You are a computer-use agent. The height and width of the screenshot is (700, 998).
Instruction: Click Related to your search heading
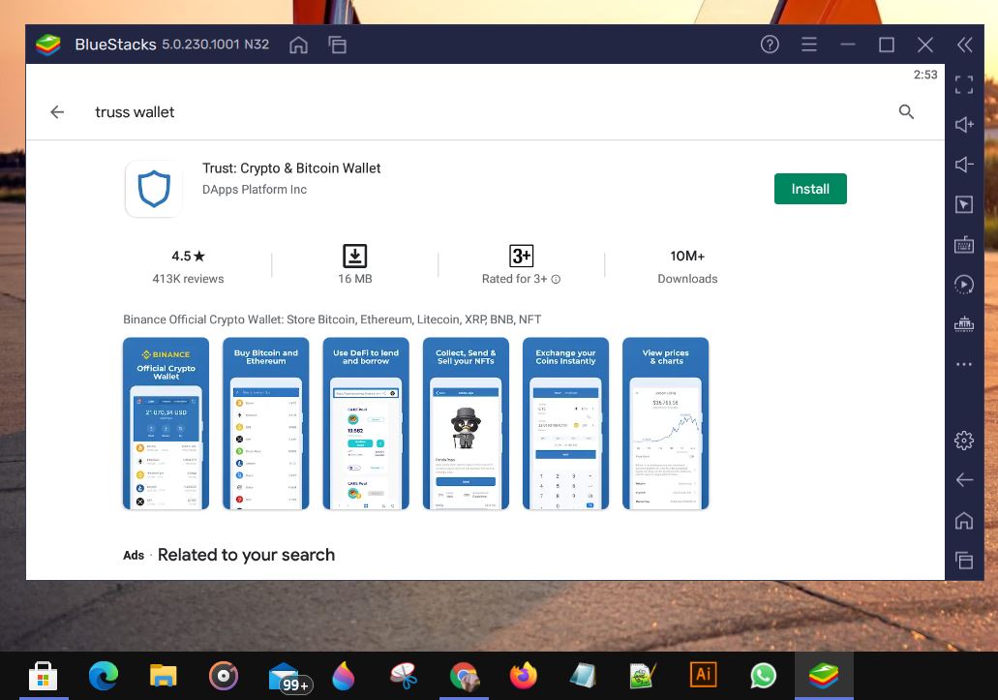point(246,555)
